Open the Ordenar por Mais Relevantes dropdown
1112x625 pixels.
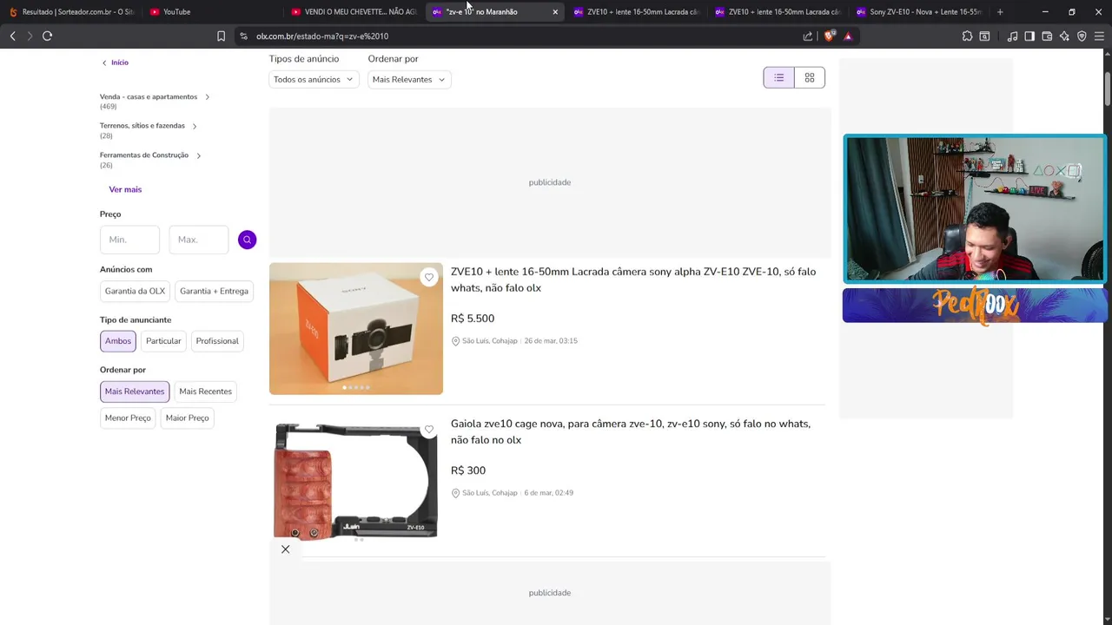click(x=408, y=79)
